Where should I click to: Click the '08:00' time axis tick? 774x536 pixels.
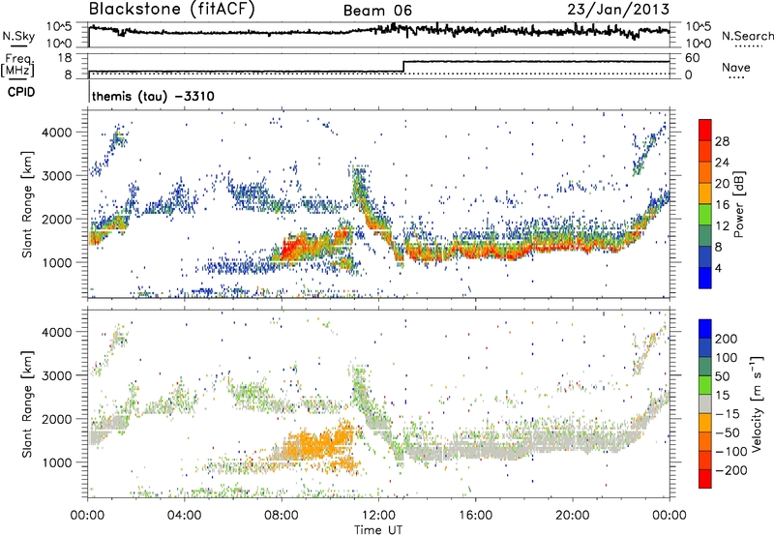(x=282, y=516)
